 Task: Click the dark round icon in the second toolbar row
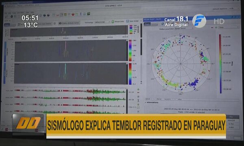12,17
